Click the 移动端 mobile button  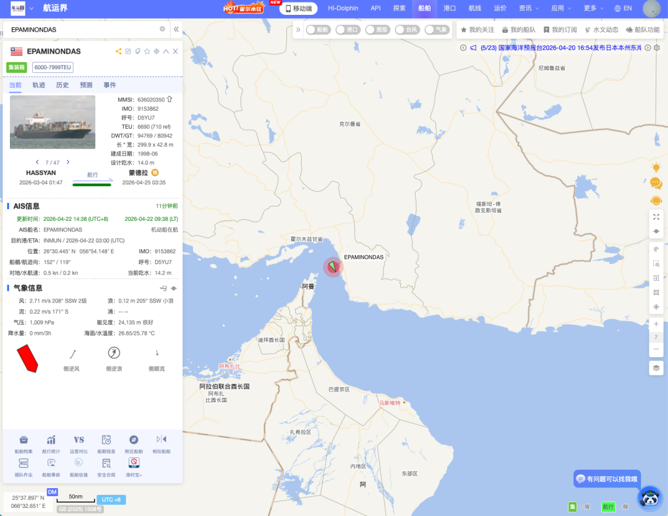(x=298, y=8)
